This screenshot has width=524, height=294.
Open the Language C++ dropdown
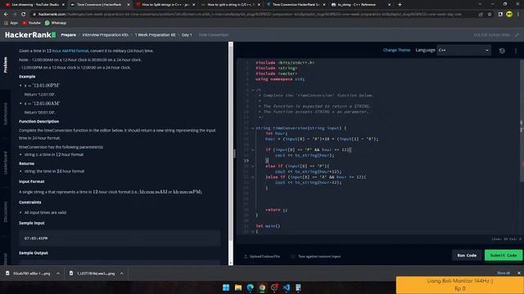pyautogui.click(x=463, y=50)
